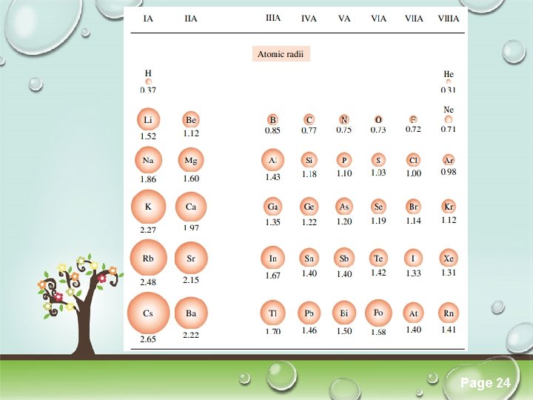Click the Pb atom circle
This screenshot has width=533, height=400.
click(x=309, y=313)
